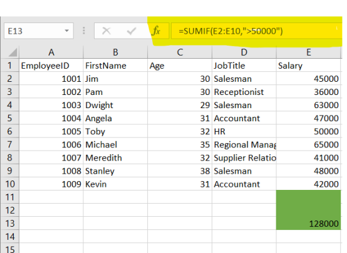Select the cell with salary 65000
The width and height of the screenshot is (347, 253).
309,144
